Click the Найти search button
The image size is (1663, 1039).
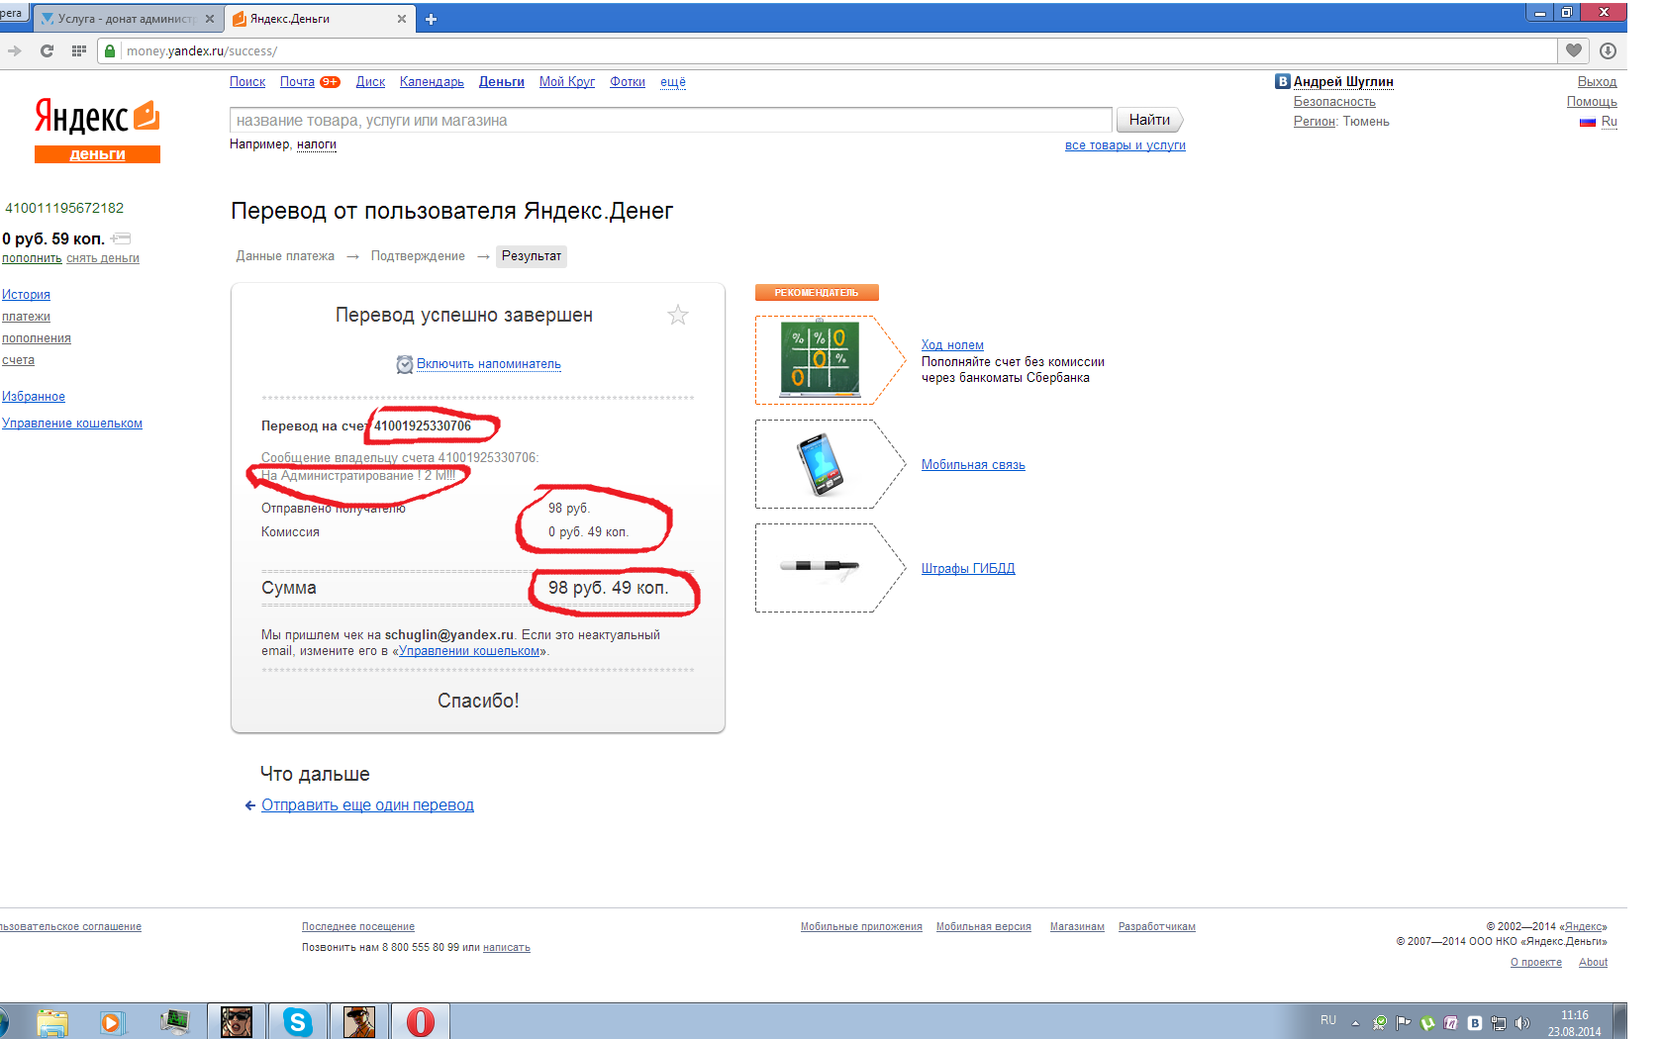(1149, 120)
